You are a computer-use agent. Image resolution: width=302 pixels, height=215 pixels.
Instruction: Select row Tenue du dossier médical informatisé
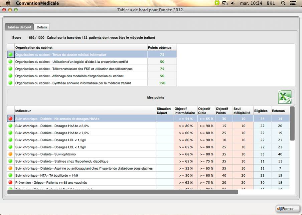(x=92, y=54)
